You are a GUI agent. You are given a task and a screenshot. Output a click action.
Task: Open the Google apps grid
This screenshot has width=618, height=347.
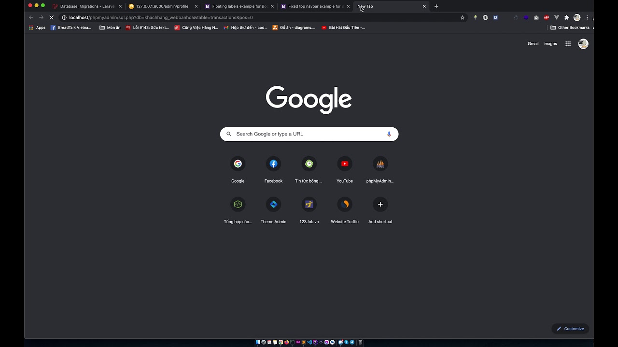click(x=568, y=44)
